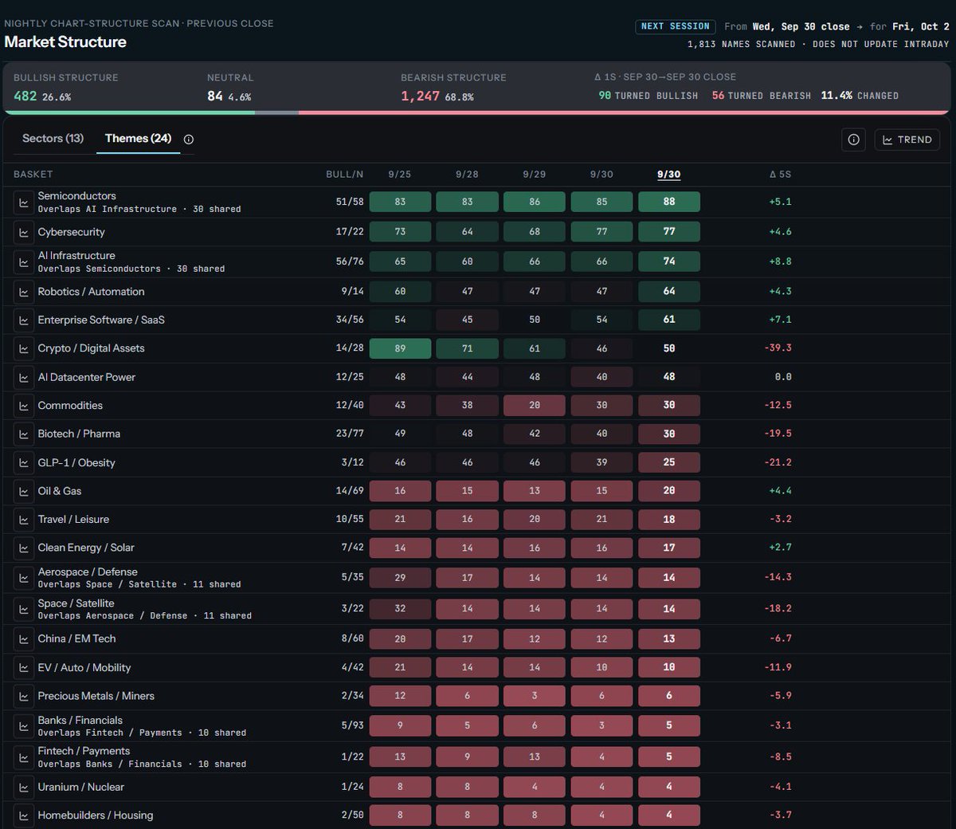Screen dimensions: 956x829
Task: Click the BULL/N column header
Action: click(345, 174)
